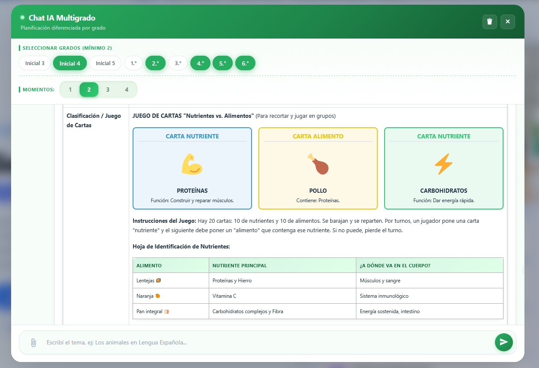539x368 pixels.
Task: Click the muscle icon on the Proteínas card
Action: pyautogui.click(x=192, y=165)
